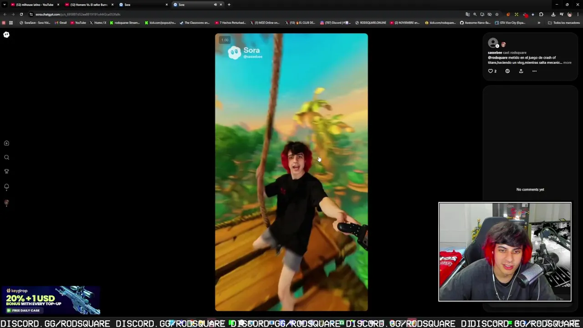Open the profile avatar in Sora sidebar

tap(6, 203)
